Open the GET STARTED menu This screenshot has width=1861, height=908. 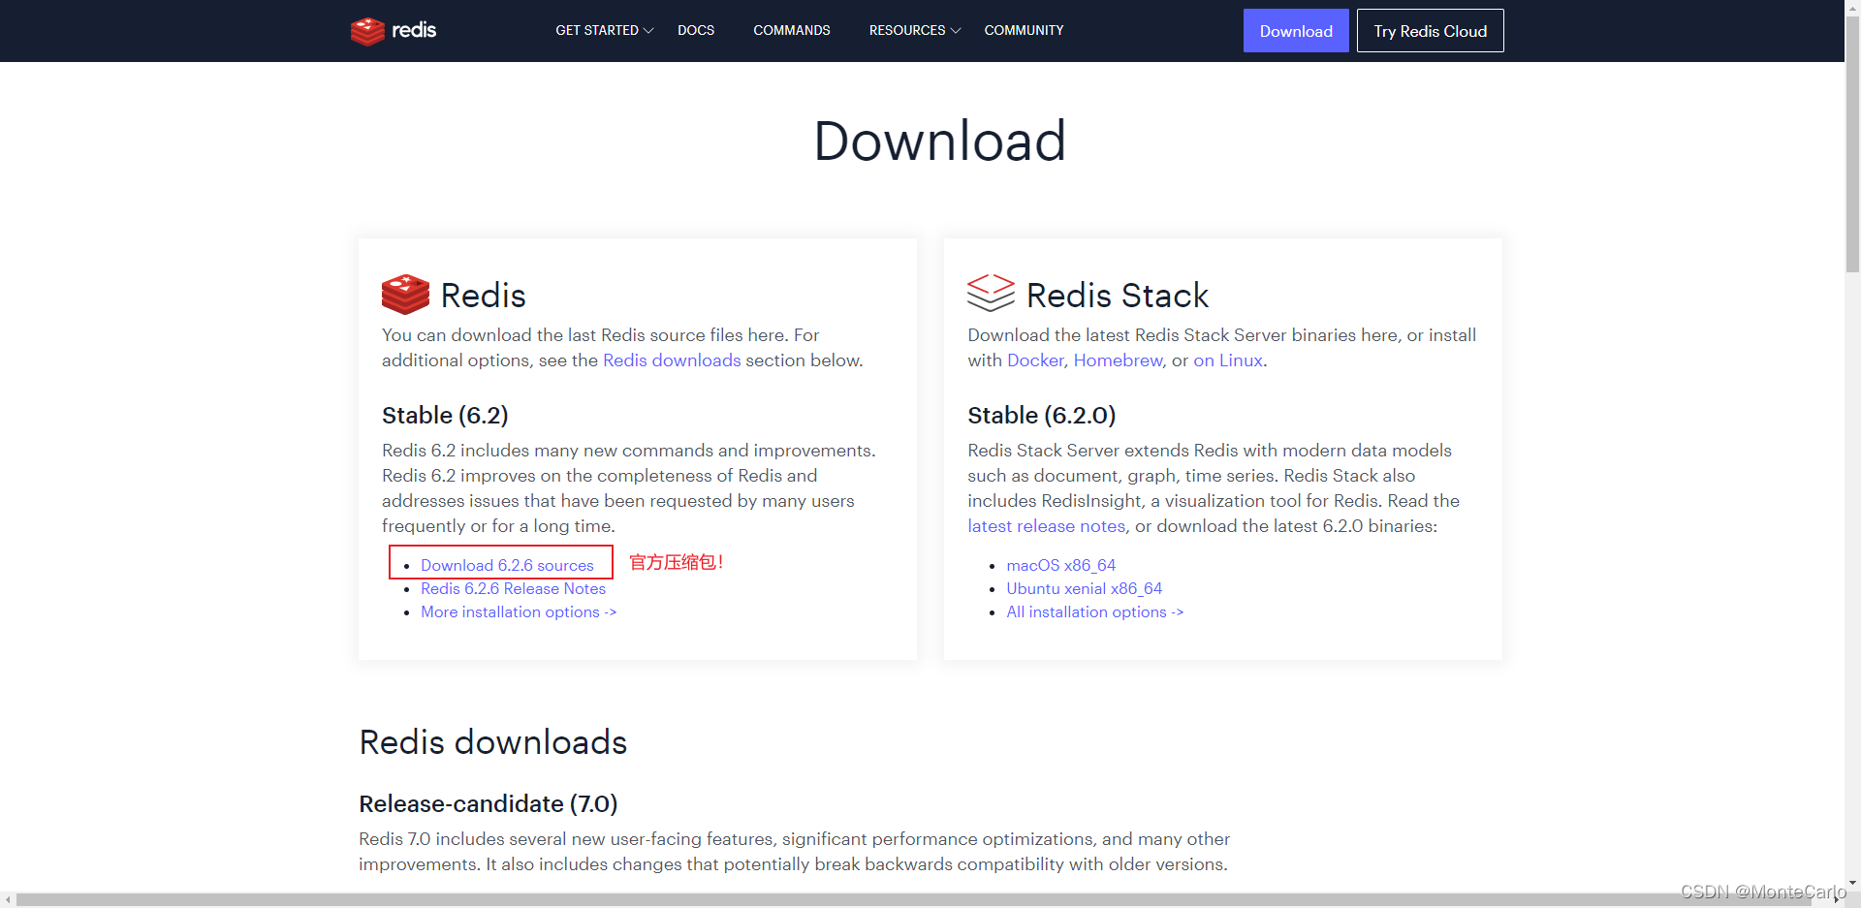pyautogui.click(x=597, y=31)
